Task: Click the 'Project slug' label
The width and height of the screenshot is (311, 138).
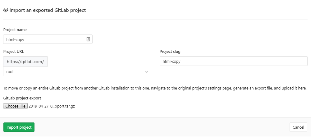Action: coord(170,52)
